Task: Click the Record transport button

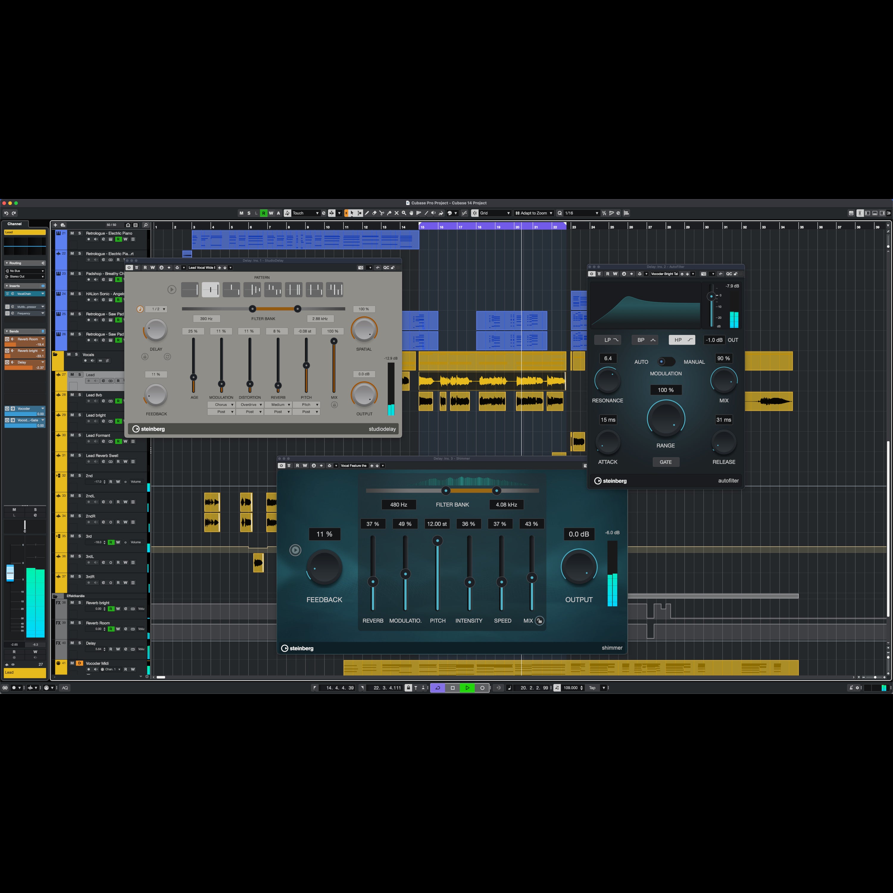Action: [482, 688]
